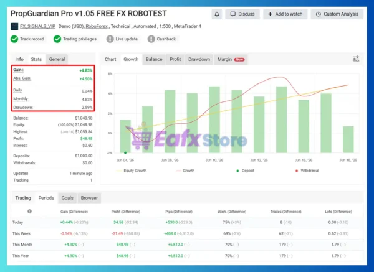
Task: Select the Chart tab
Action: tap(110, 59)
